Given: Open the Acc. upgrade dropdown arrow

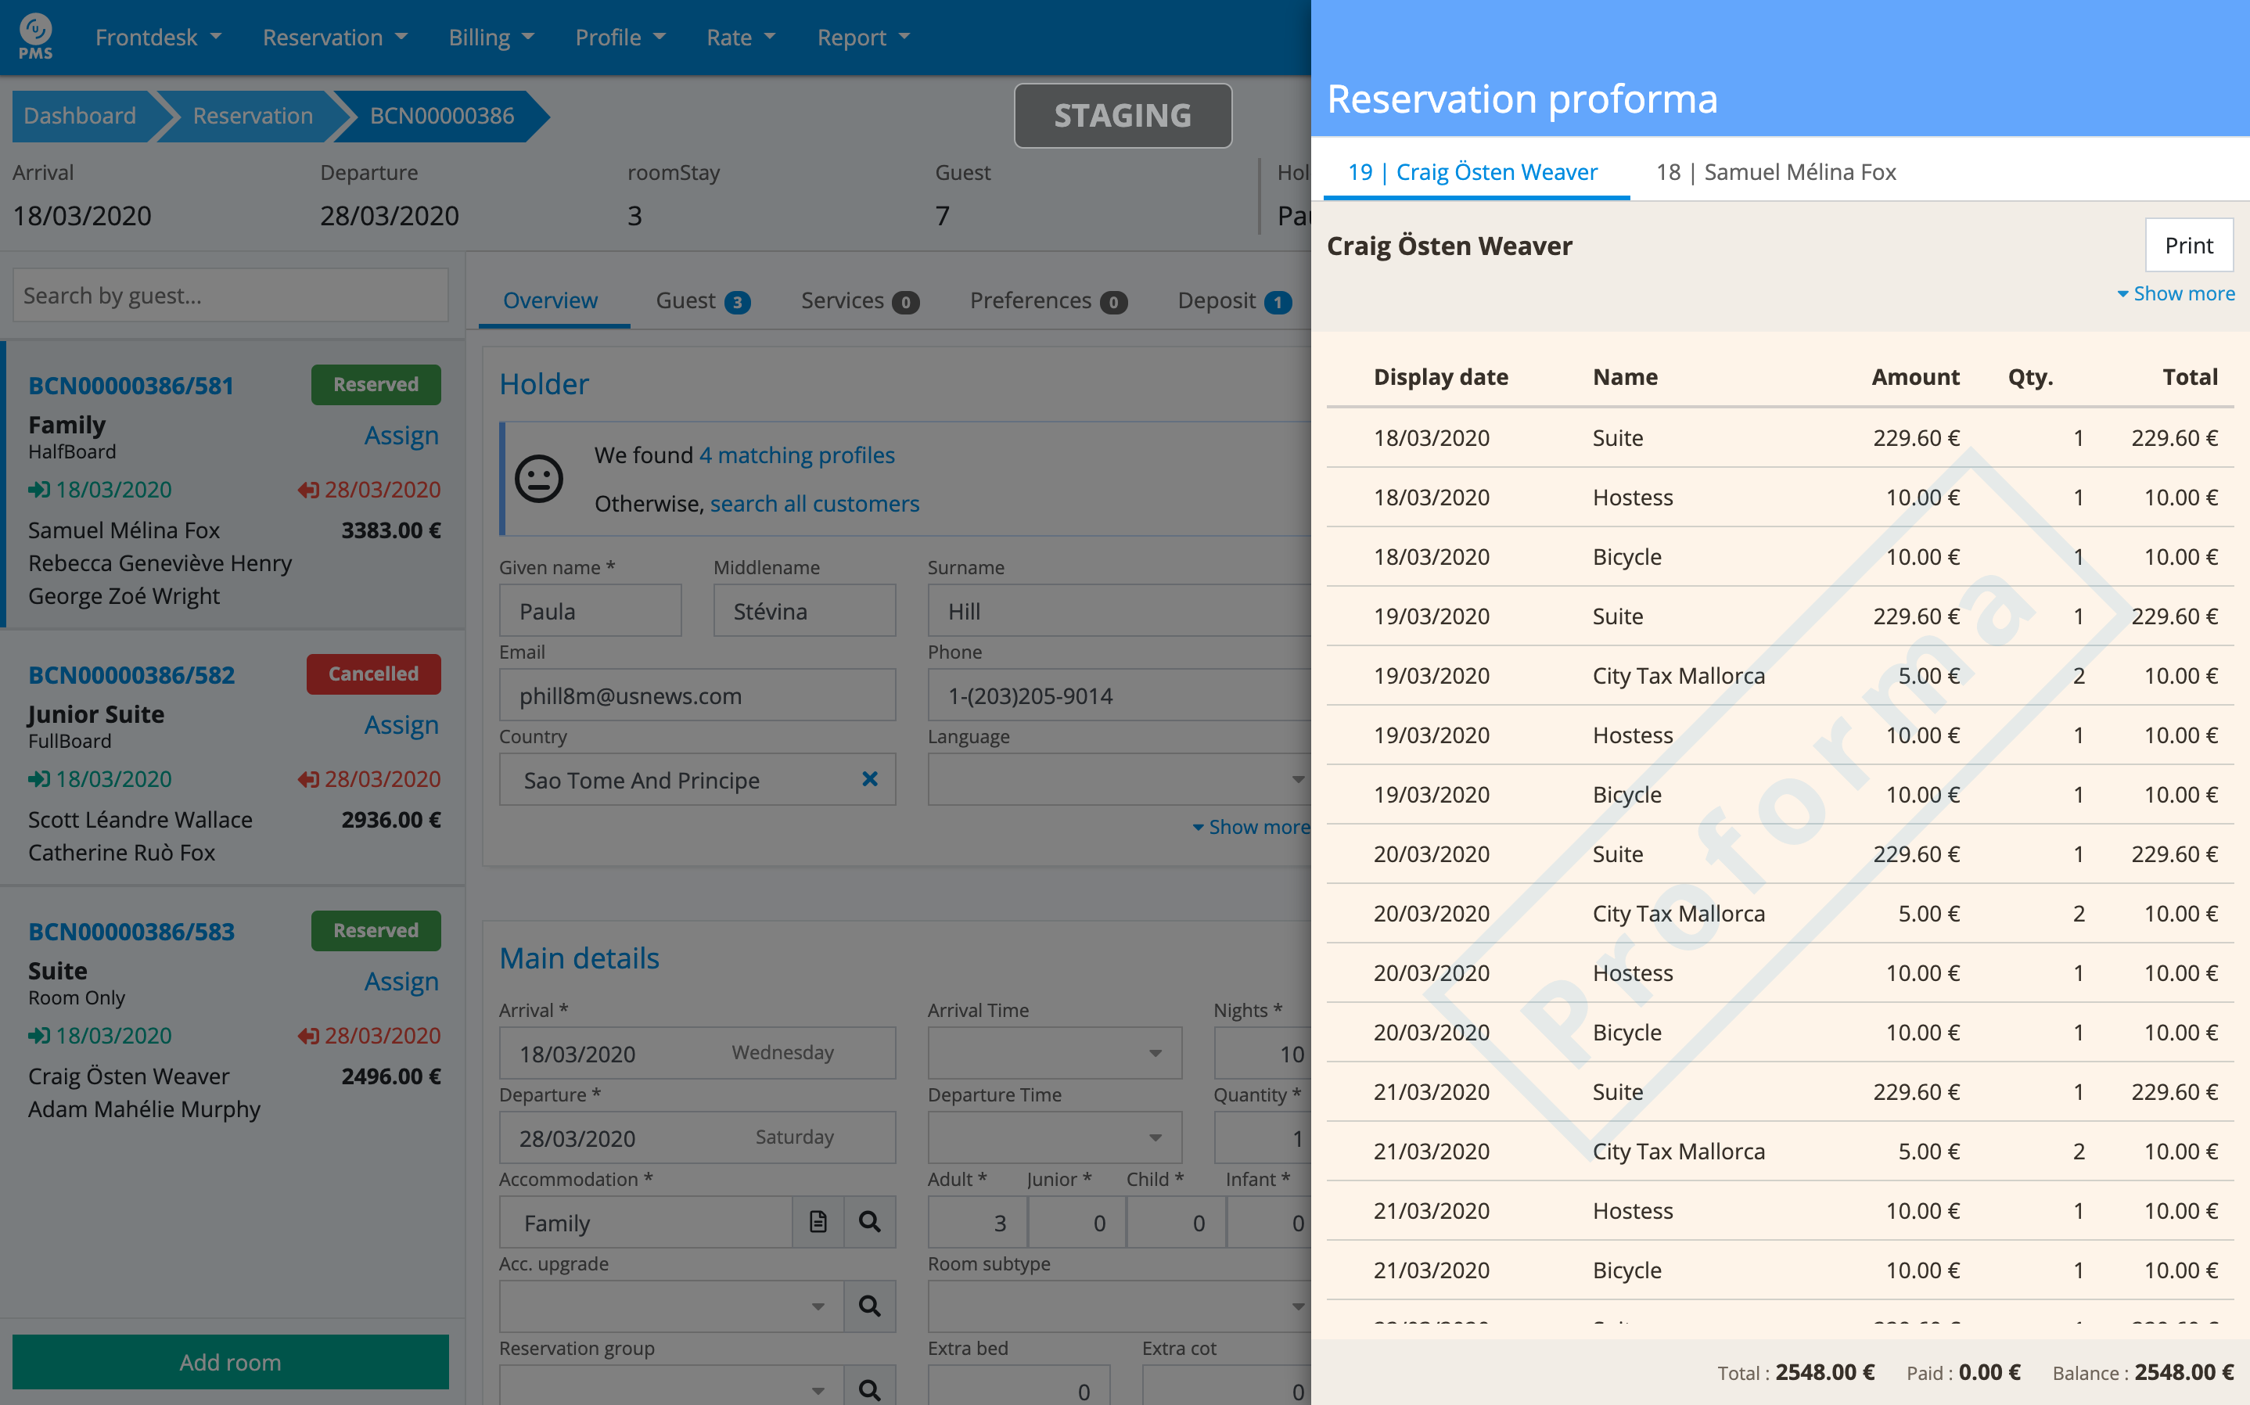Looking at the screenshot, I should 818,1306.
